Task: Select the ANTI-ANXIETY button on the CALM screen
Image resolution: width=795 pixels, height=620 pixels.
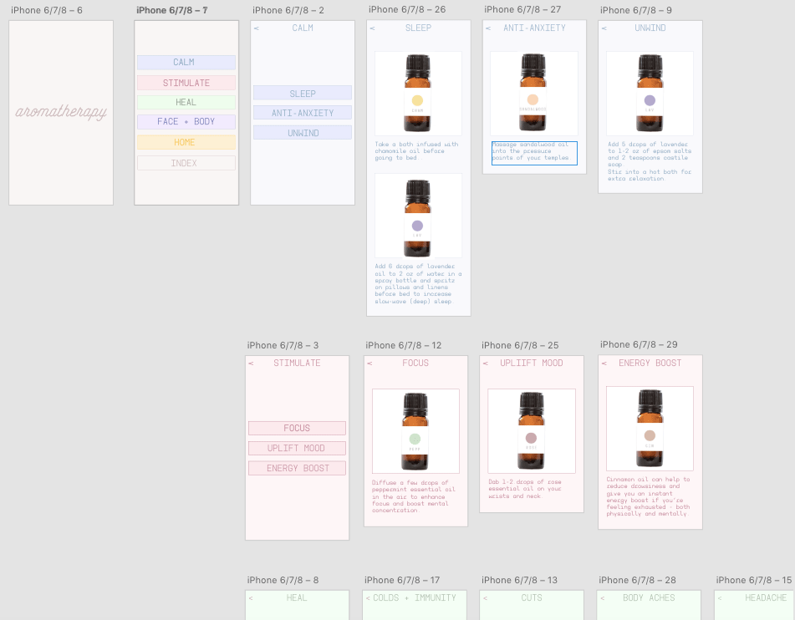Action: pyautogui.click(x=302, y=113)
